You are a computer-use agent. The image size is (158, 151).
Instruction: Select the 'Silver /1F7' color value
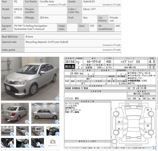point(89,9)
